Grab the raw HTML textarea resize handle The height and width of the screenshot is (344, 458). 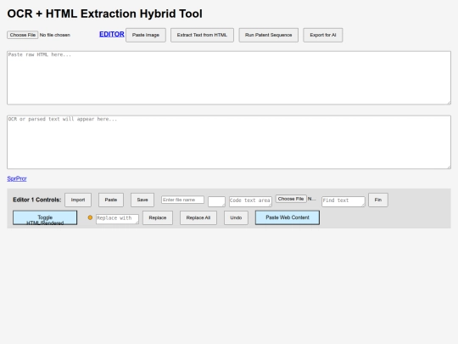[449, 103]
